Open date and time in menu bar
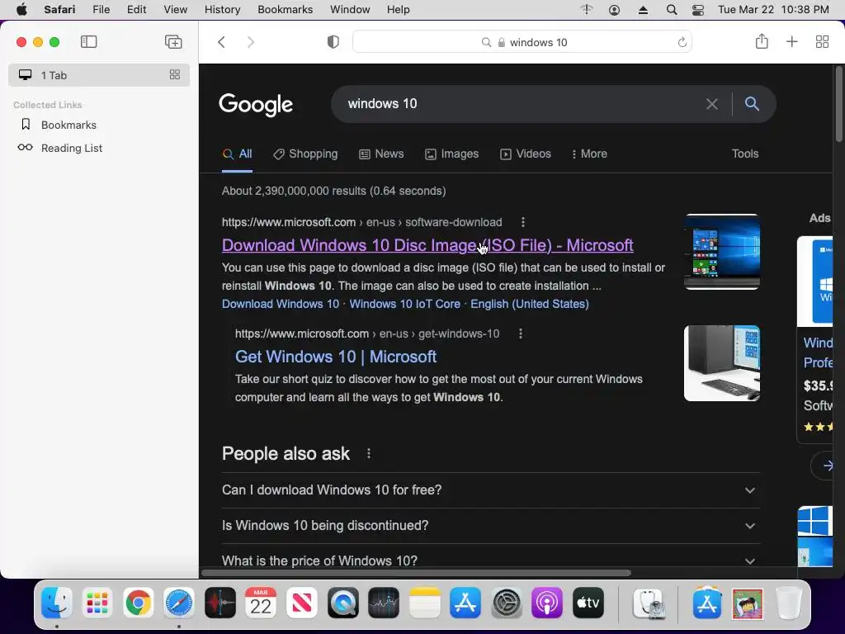The image size is (845, 634). pyautogui.click(x=773, y=10)
